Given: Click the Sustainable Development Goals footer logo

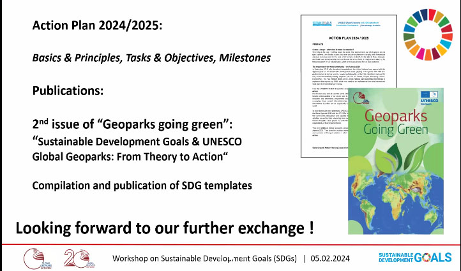Looking at the screenshot, I should tap(415, 258).
